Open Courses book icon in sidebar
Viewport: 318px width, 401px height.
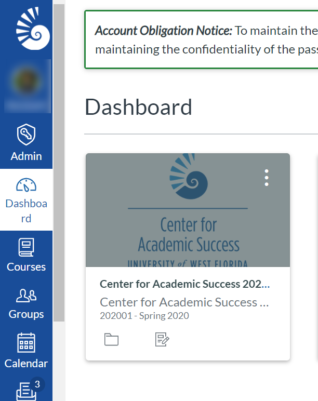26,247
